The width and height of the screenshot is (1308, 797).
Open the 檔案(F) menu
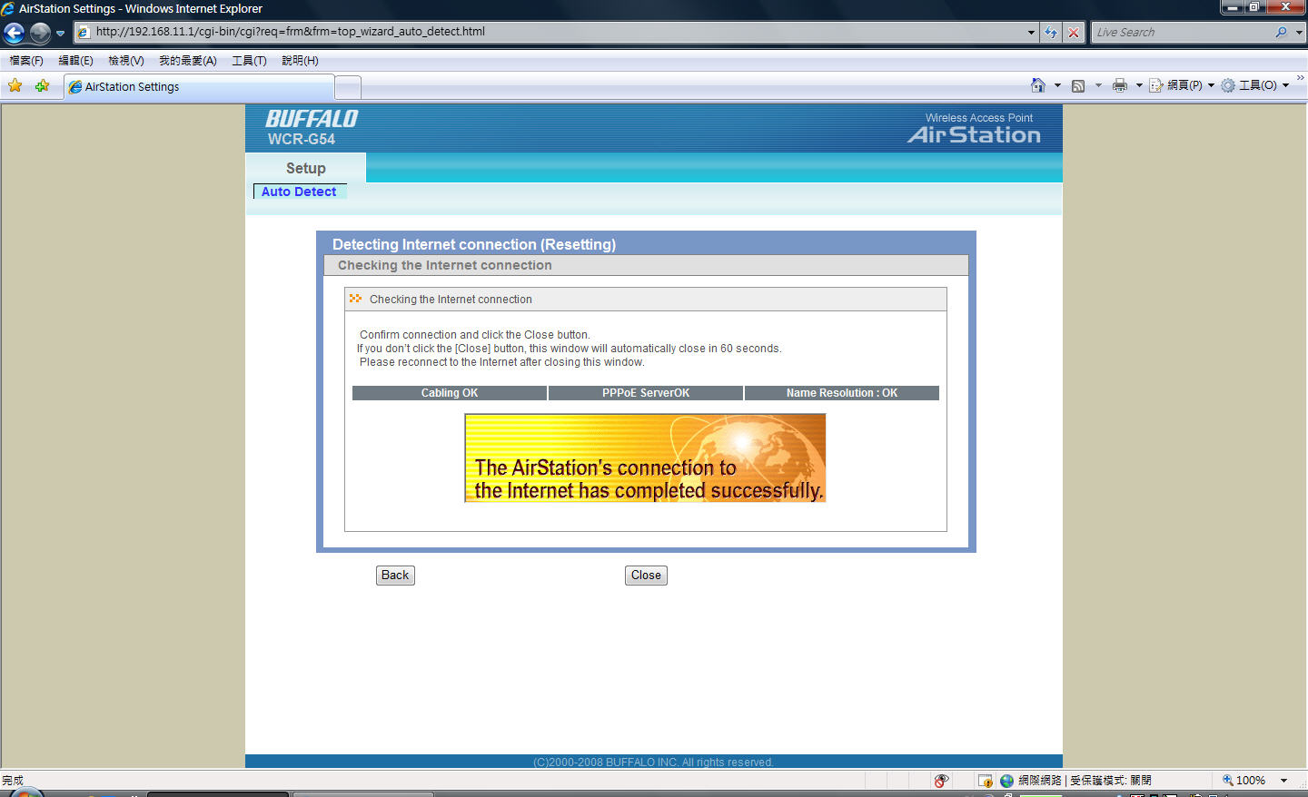[x=26, y=61]
